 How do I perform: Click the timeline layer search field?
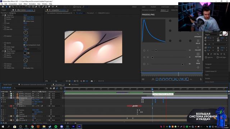tap(29, 88)
